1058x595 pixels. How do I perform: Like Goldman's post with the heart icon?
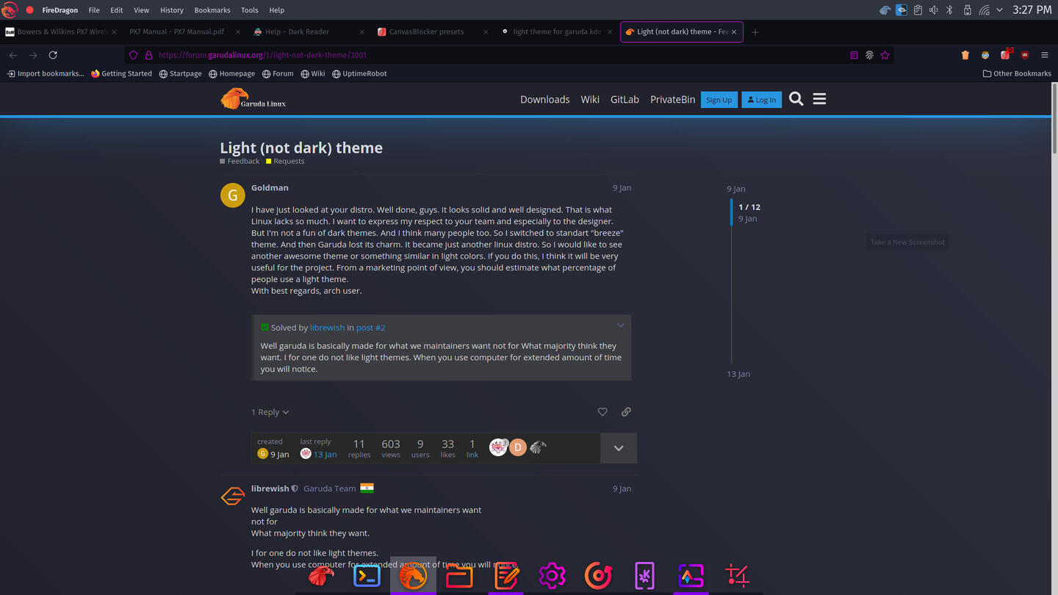602,412
